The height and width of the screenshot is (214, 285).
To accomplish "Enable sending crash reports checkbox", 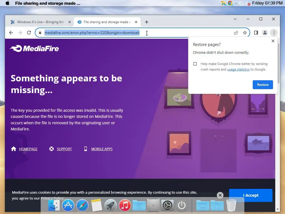I will point(195,64).
